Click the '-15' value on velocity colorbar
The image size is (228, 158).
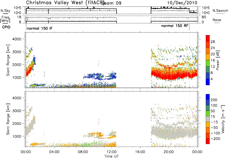214,122
